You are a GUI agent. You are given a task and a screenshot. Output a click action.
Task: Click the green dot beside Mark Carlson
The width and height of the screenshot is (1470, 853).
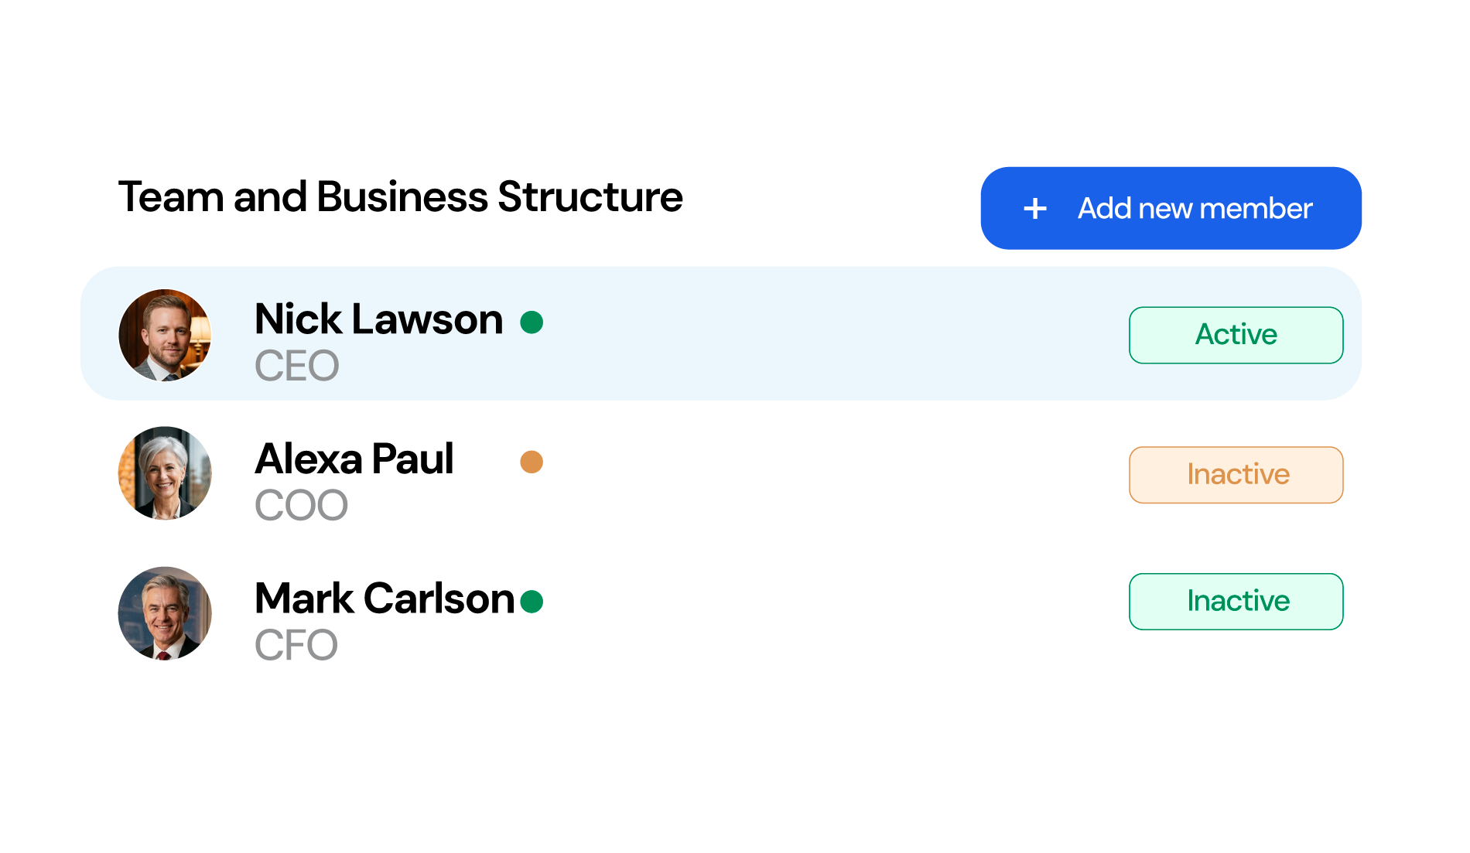tap(532, 601)
